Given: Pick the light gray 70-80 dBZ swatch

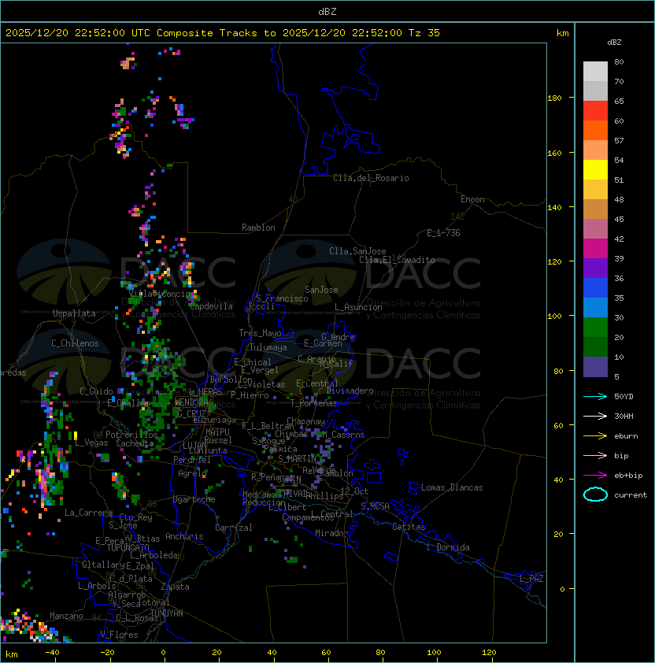Looking at the screenshot, I should tap(595, 72).
